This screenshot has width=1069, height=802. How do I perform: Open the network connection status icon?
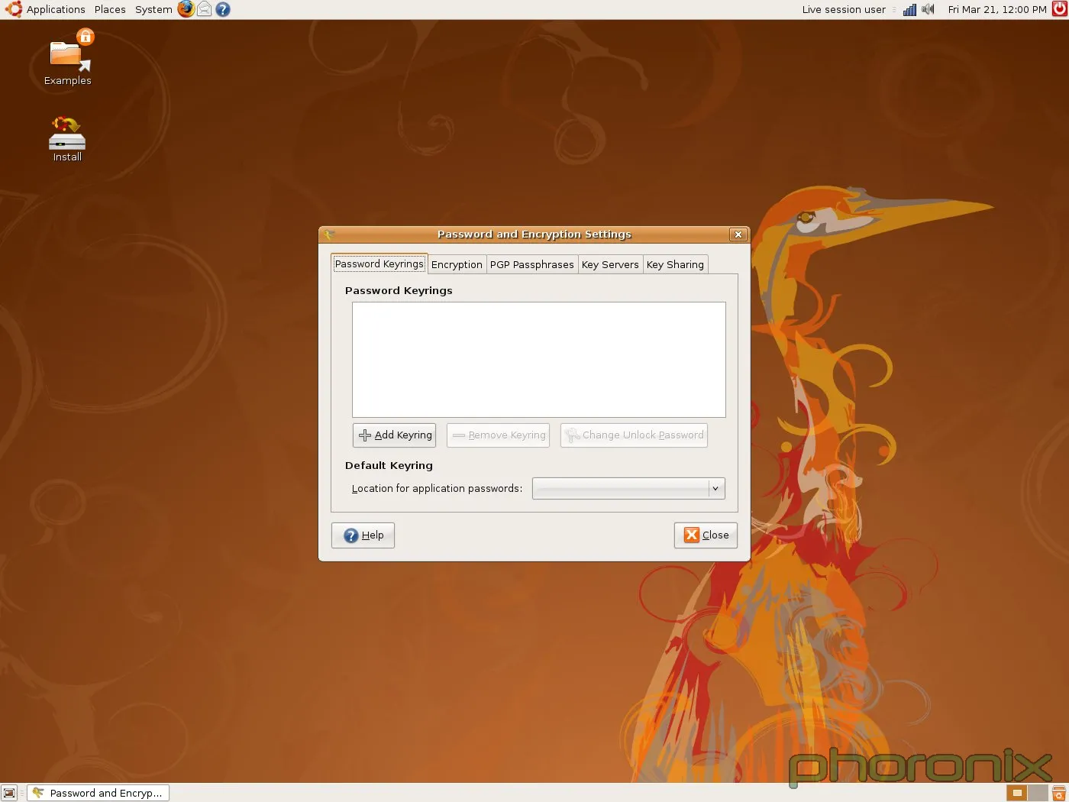click(909, 9)
